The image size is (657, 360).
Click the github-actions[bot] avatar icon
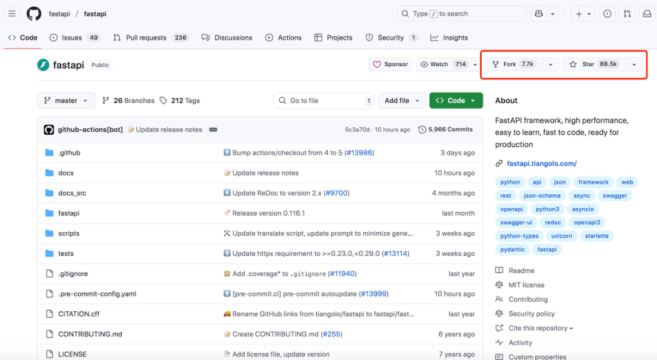tap(49, 130)
